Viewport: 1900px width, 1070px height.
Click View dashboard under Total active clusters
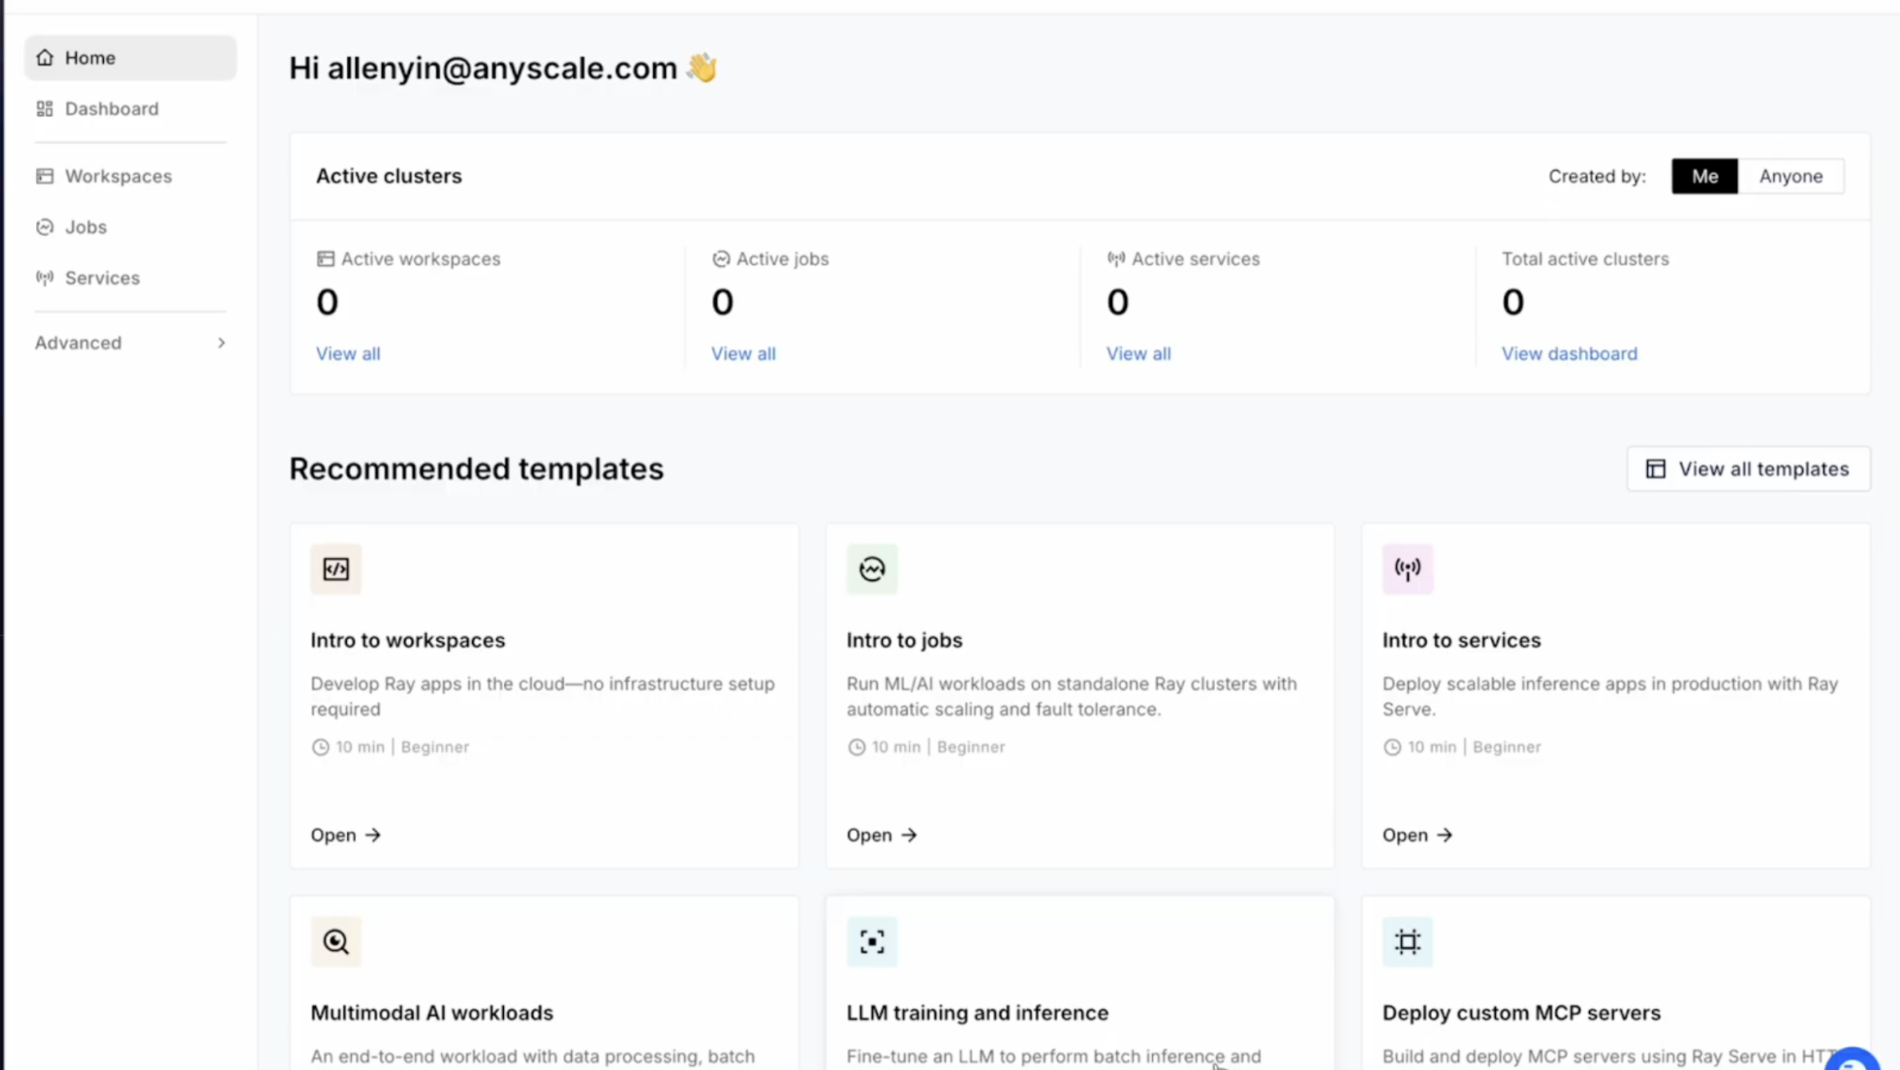[x=1569, y=353]
